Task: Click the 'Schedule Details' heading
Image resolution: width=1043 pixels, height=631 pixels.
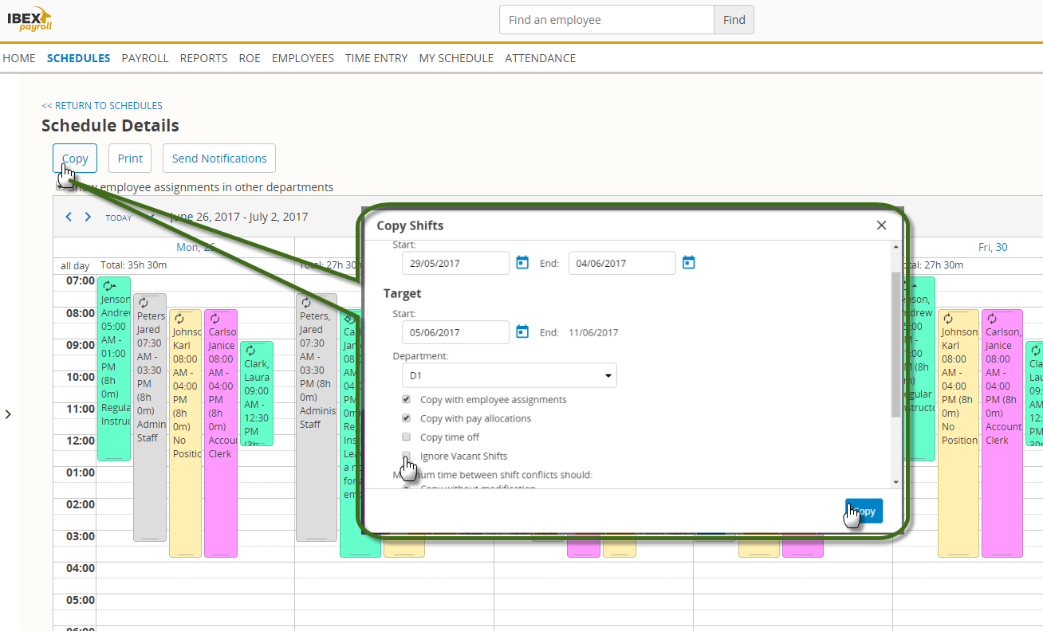Action: click(110, 126)
